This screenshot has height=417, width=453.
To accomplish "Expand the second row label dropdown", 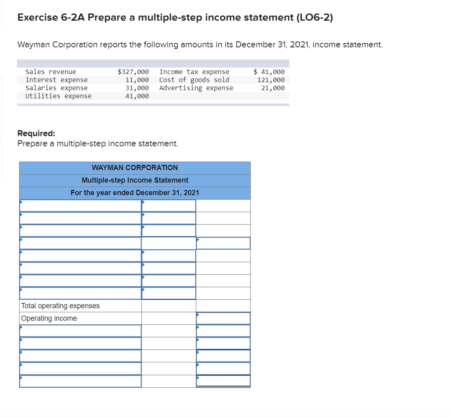I will pyautogui.click(x=81, y=218).
